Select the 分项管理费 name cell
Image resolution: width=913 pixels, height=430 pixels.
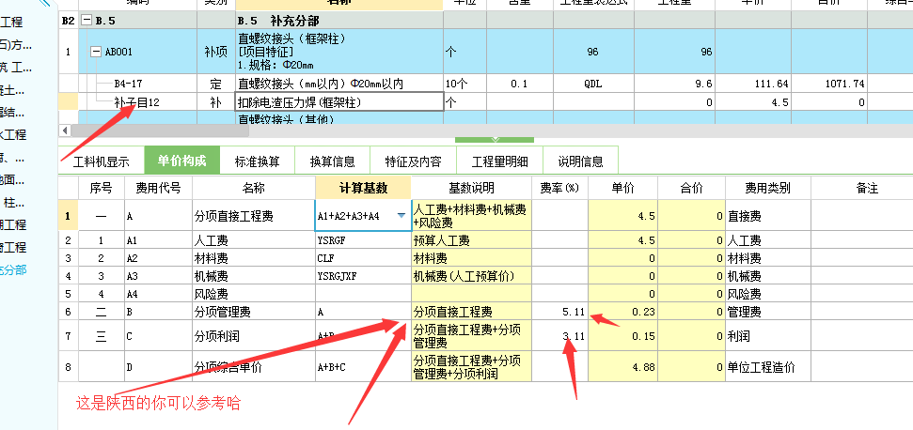pos(254,312)
